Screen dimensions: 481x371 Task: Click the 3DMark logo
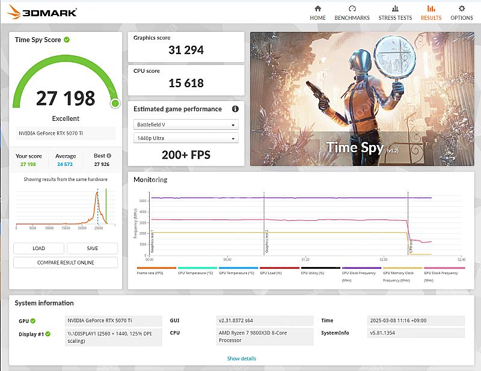tap(41, 12)
